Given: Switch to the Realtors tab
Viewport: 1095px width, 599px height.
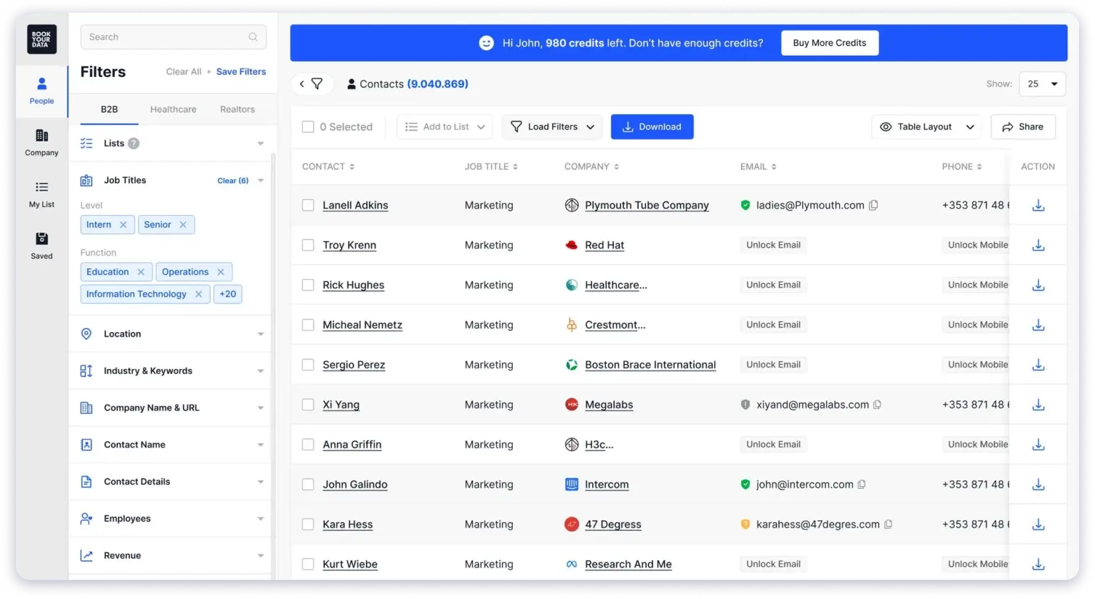Looking at the screenshot, I should click(237, 110).
